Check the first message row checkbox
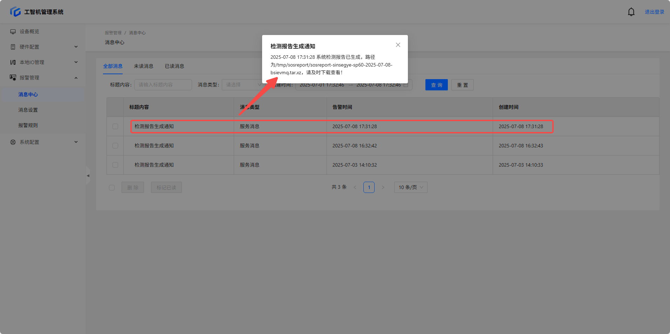The image size is (670, 334). tap(115, 126)
